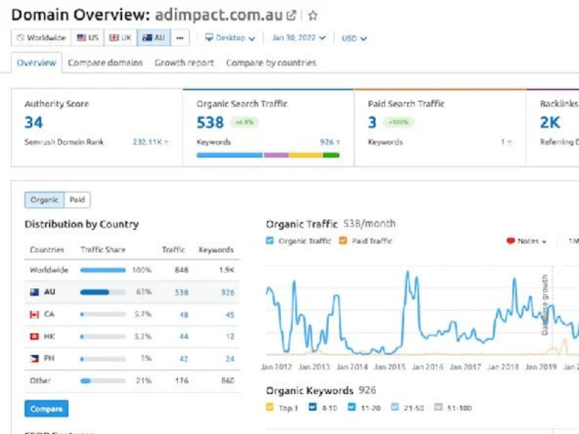Click the 538 Organic Search Traffic value

click(x=210, y=122)
